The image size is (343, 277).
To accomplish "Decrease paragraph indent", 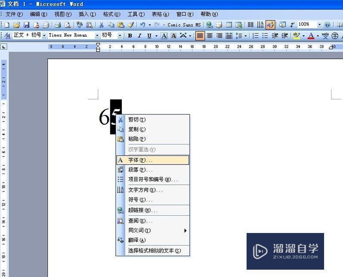I will (275, 35).
